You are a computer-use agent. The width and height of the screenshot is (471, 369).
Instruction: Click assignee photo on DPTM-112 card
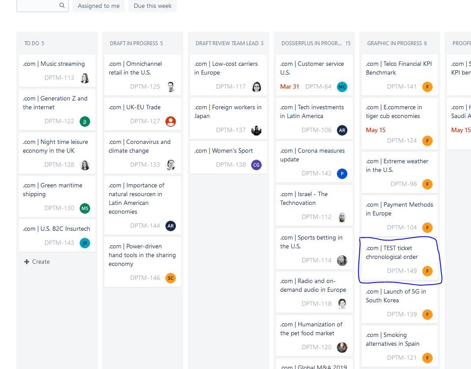tap(342, 217)
